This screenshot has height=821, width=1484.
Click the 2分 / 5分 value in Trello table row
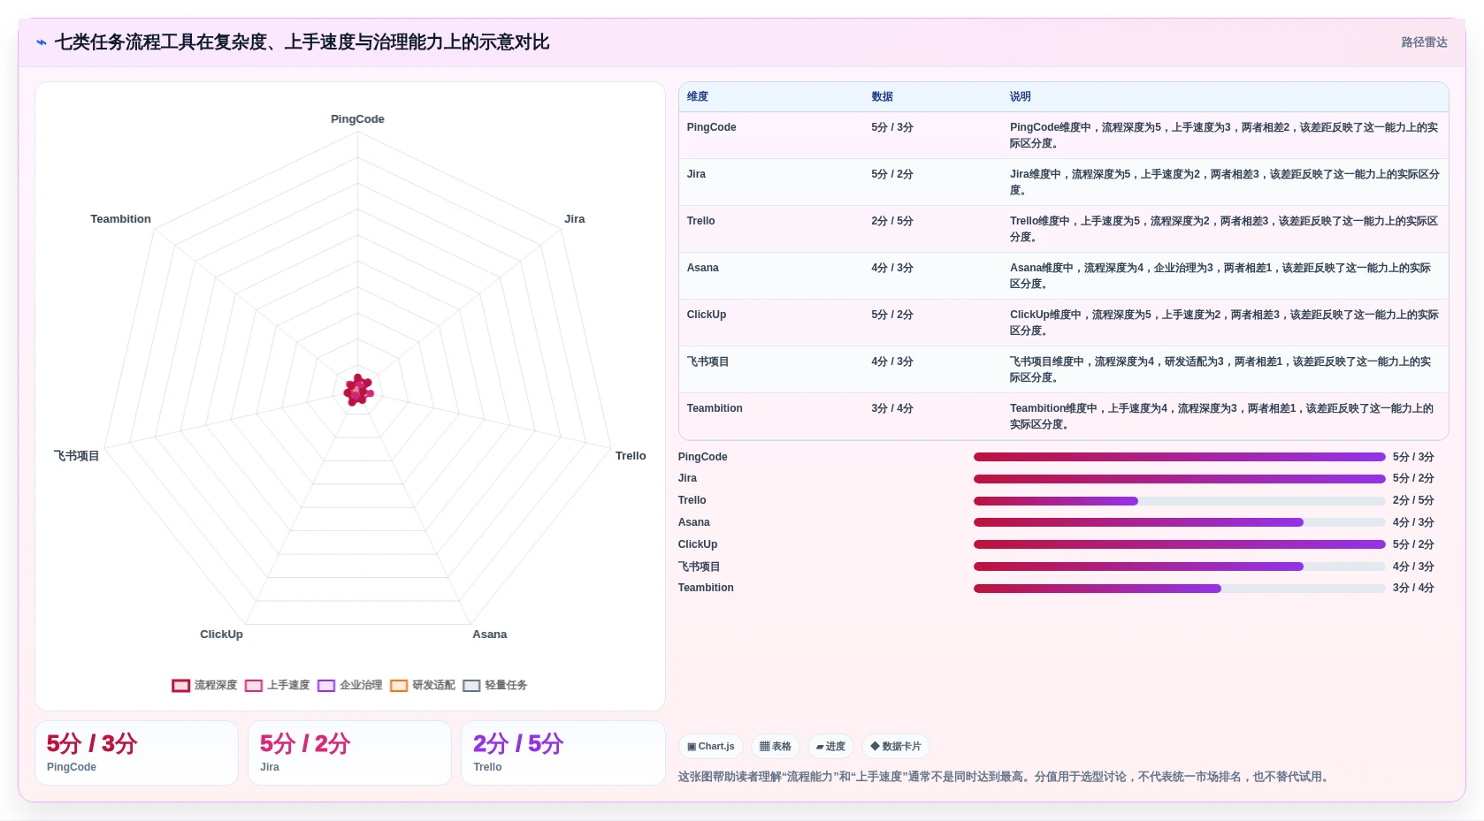pyautogui.click(x=892, y=221)
